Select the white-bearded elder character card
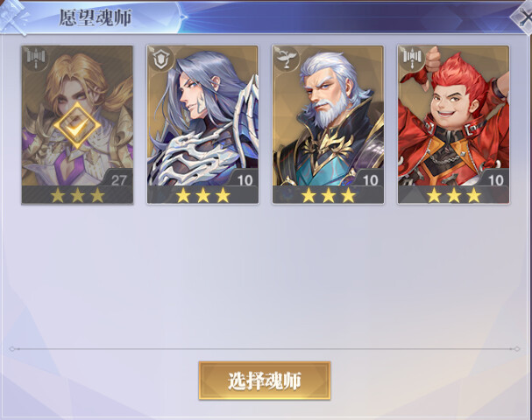 click(x=328, y=124)
